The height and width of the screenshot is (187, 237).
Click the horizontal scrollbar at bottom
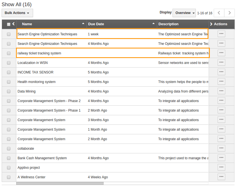[60, 183]
